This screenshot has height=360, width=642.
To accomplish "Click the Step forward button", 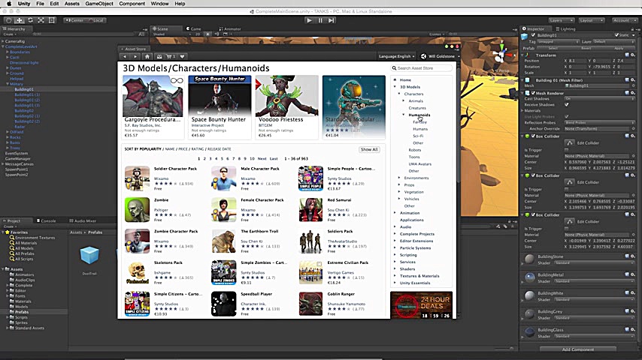I will pyautogui.click(x=332, y=20).
